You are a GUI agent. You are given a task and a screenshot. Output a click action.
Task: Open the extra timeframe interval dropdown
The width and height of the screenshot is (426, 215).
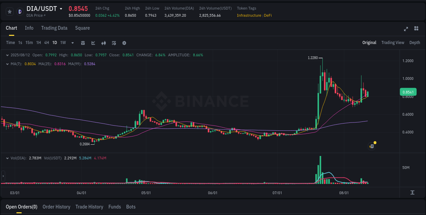tap(72, 43)
